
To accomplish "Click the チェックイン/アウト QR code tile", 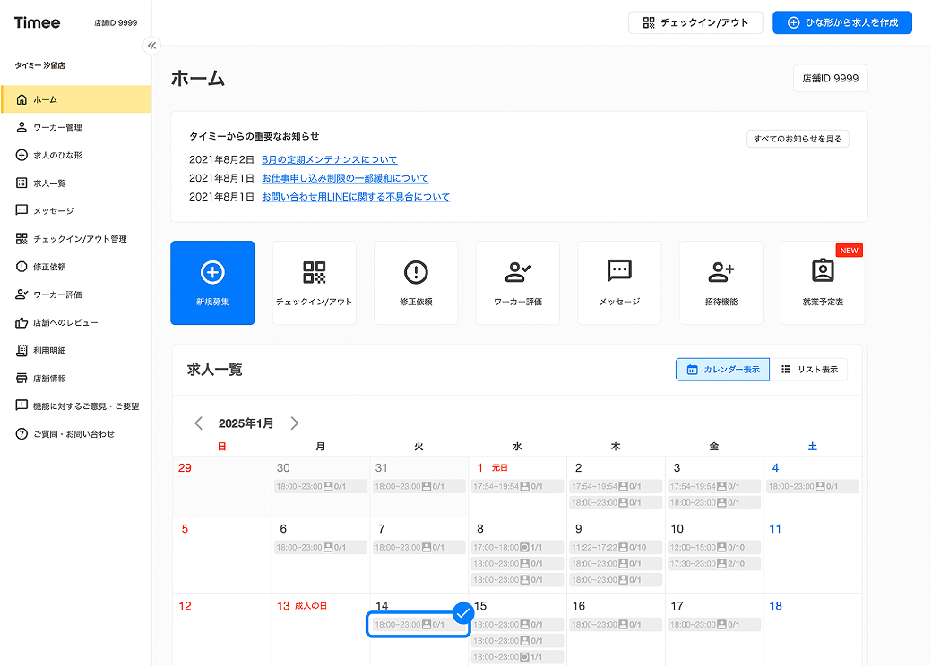I will [315, 283].
